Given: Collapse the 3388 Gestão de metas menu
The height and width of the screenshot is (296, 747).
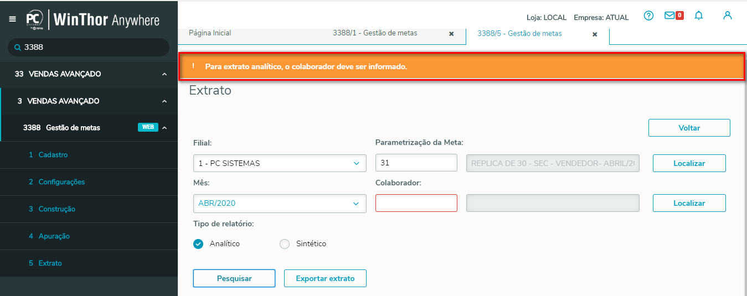Looking at the screenshot, I should pyautogui.click(x=164, y=128).
